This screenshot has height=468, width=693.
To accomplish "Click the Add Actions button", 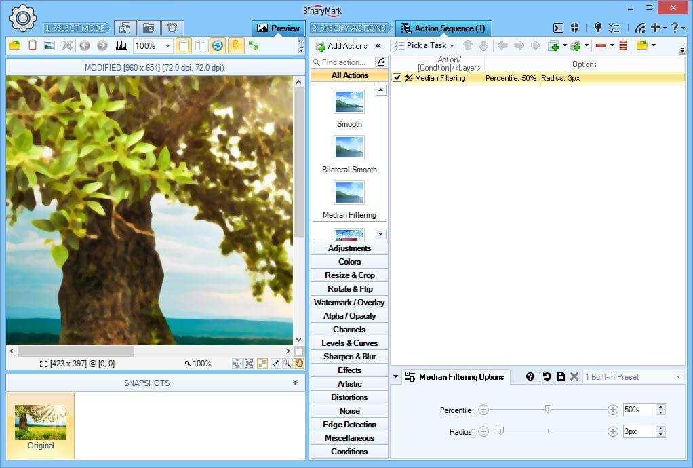I will (x=341, y=45).
